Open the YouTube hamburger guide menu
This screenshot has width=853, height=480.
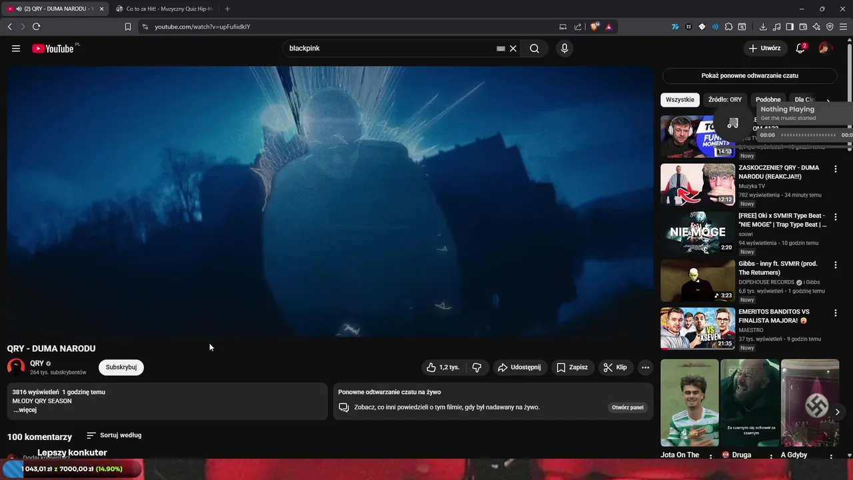pyautogui.click(x=16, y=49)
